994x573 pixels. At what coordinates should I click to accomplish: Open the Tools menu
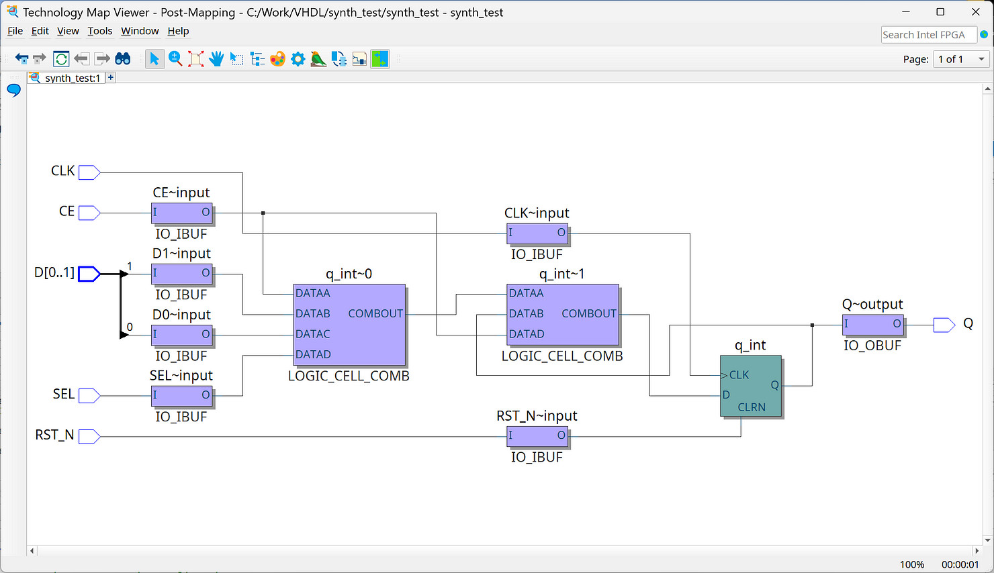[x=99, y=31]
